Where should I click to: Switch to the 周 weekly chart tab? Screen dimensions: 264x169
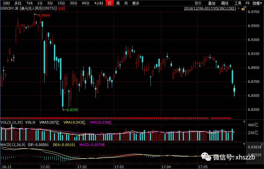pos(118,3)
